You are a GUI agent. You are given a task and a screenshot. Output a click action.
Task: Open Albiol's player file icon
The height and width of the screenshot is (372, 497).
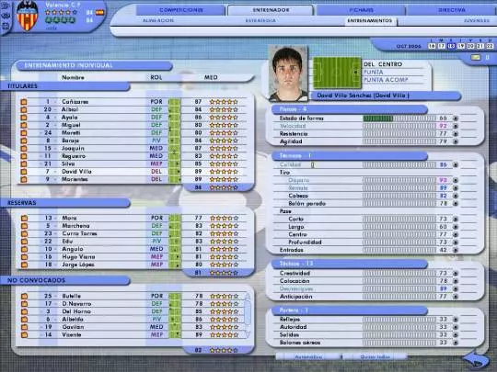(x=24, y=110)
